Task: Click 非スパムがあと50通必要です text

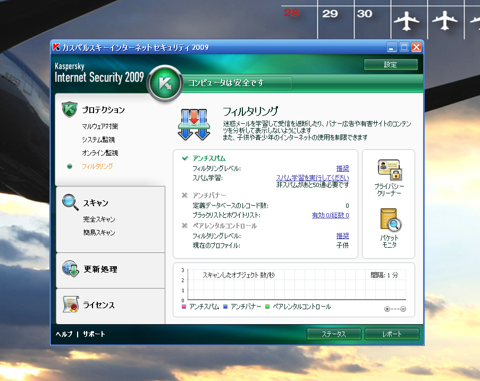Action: [x=313, y=185]
